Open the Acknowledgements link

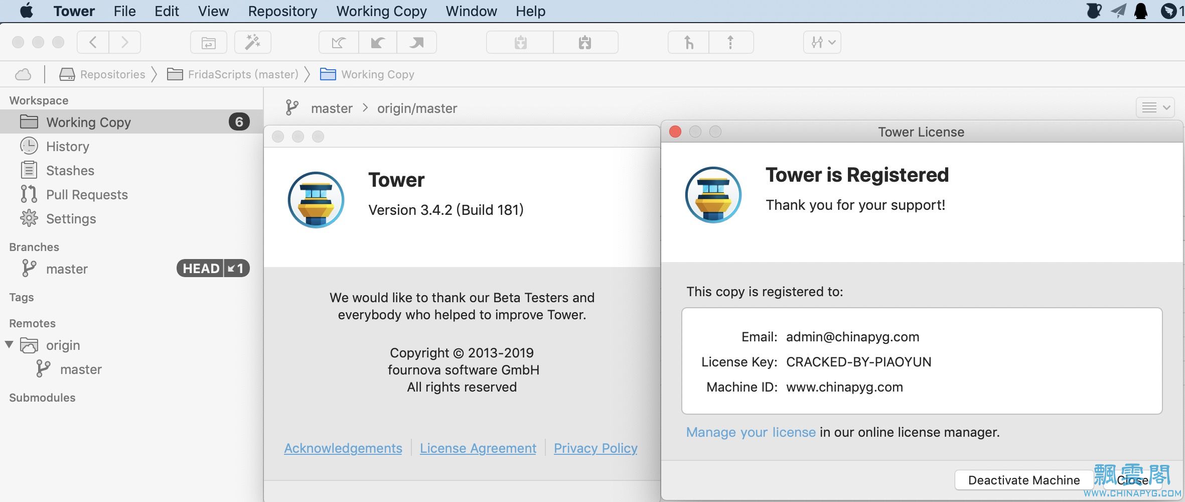coord(343,448)
